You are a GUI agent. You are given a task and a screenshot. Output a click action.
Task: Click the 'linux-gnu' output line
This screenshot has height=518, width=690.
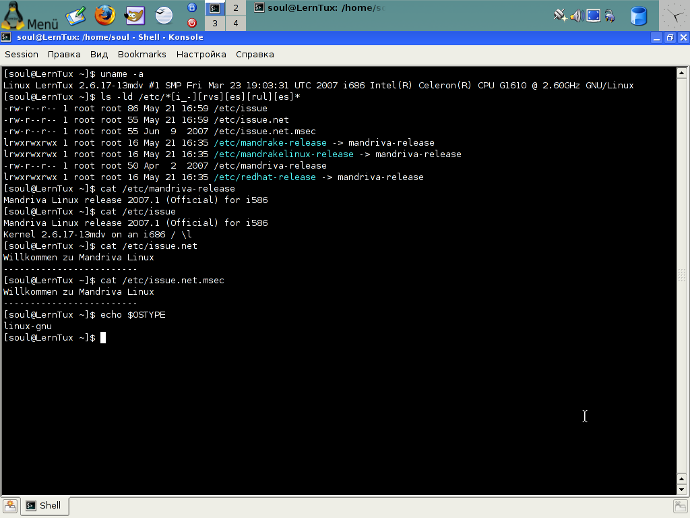27,326
